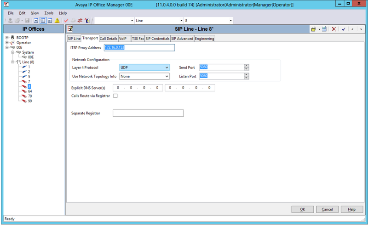
Task: Switch to SIP Line tab
Action: tap(74, 39)
